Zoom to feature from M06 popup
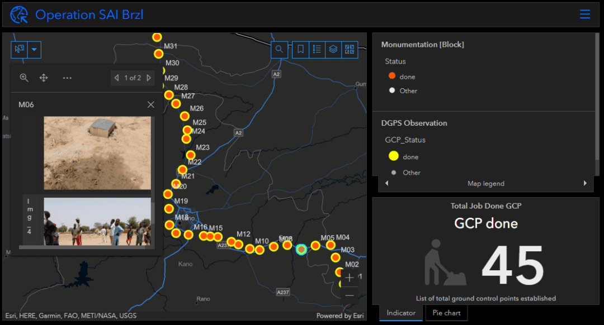 23,78
